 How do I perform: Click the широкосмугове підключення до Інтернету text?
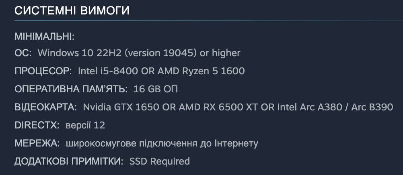pyautogui.click(x=162, y=143)
